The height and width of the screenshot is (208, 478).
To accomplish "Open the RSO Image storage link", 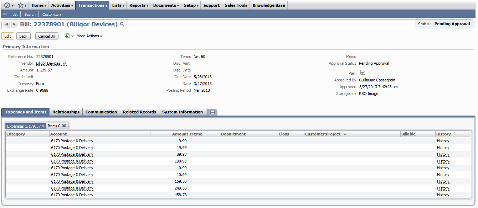I will pos(369,94).
